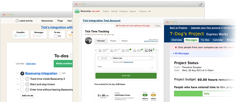240x102 pixels.
Task: Open Hey! in Basecamp 3 window
Action: pyautogui.click(x=69, y=21)
